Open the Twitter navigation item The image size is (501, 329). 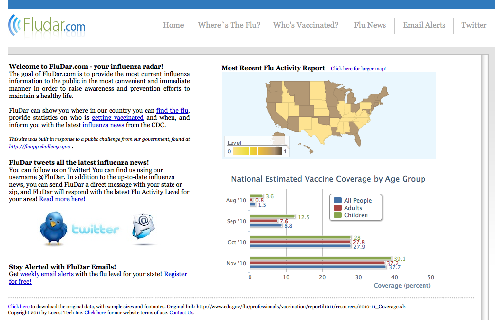coord(474,25)
